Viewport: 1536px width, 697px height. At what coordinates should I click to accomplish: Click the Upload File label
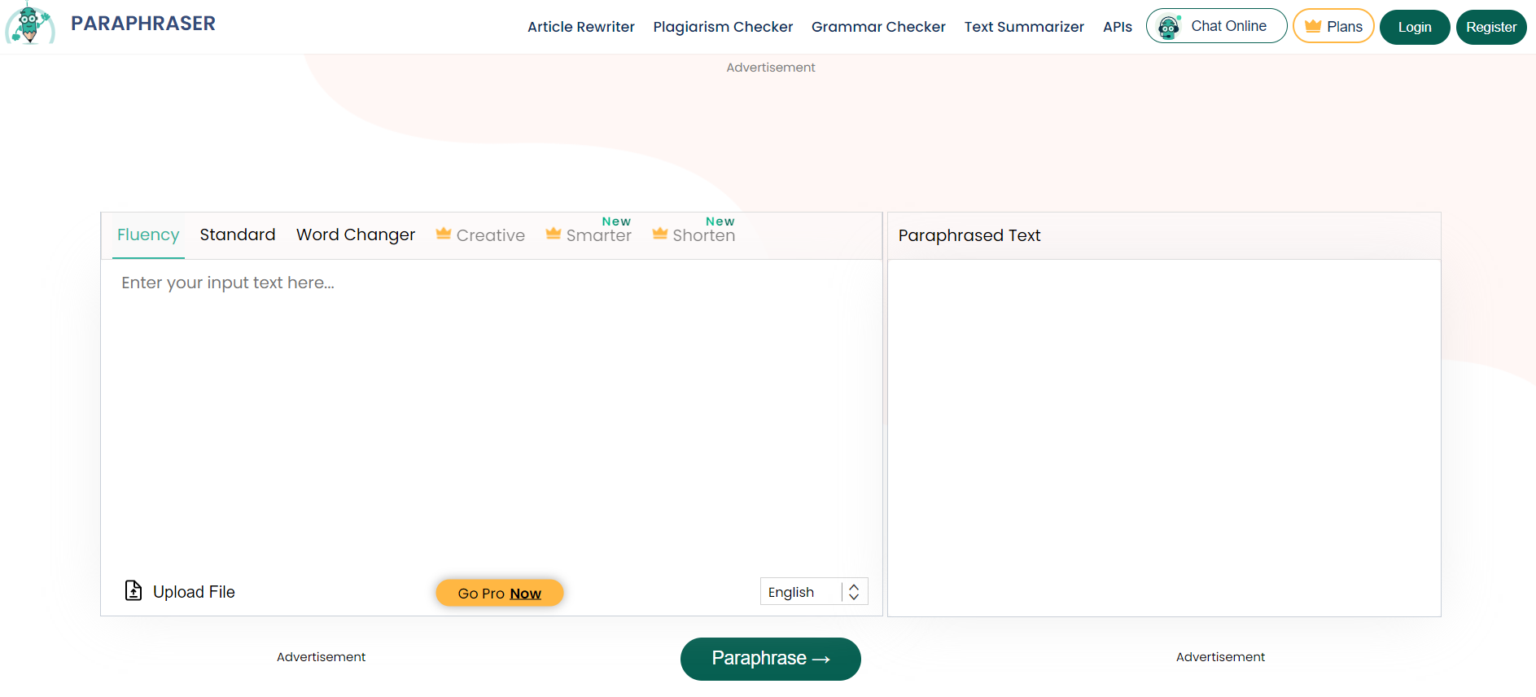tap(194, 592)
